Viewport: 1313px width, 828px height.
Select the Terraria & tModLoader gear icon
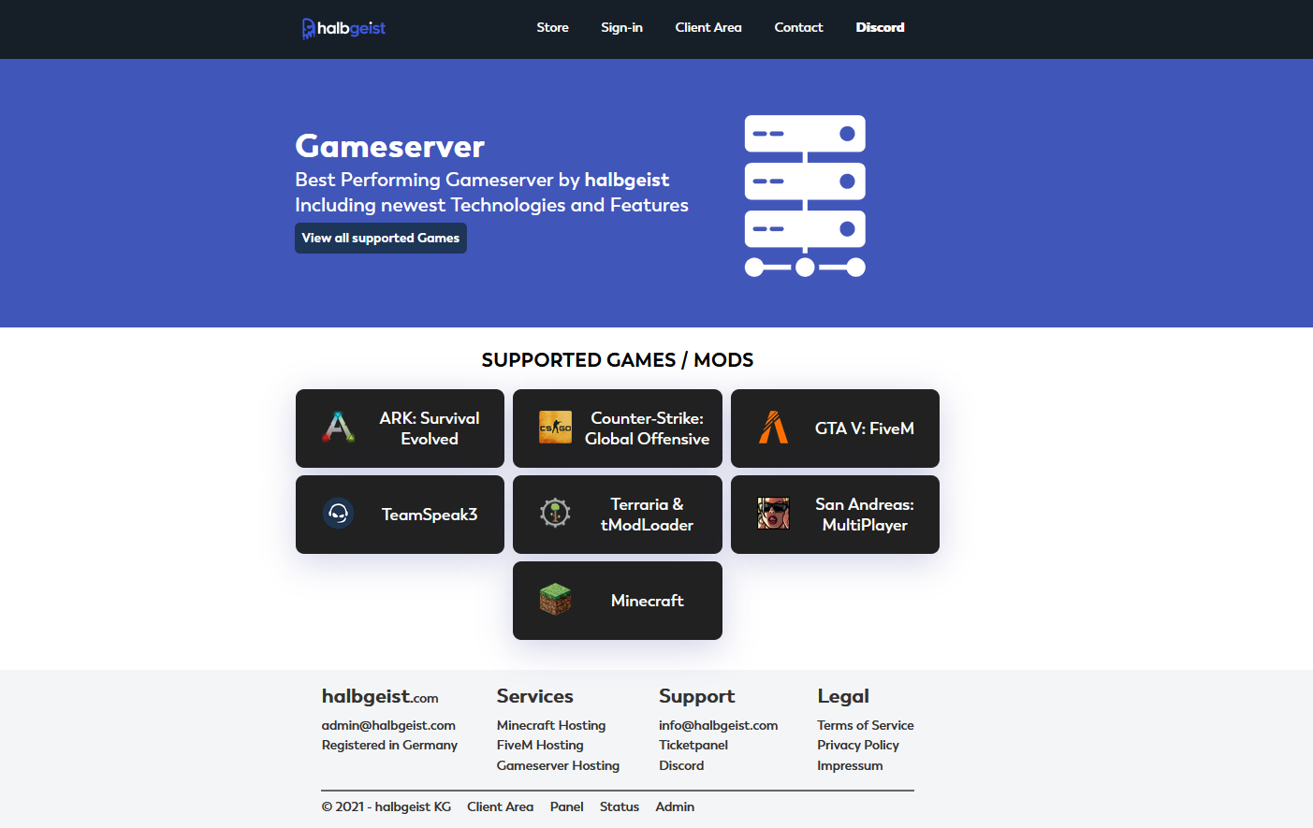click(554, 514)
